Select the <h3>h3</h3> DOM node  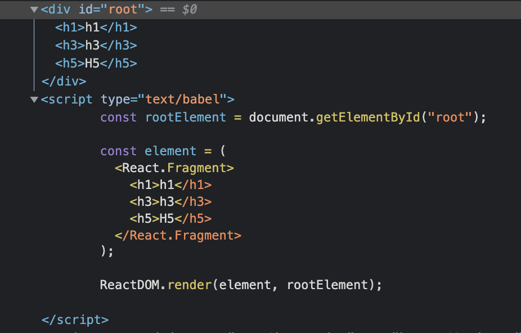[x=96, y=45]
